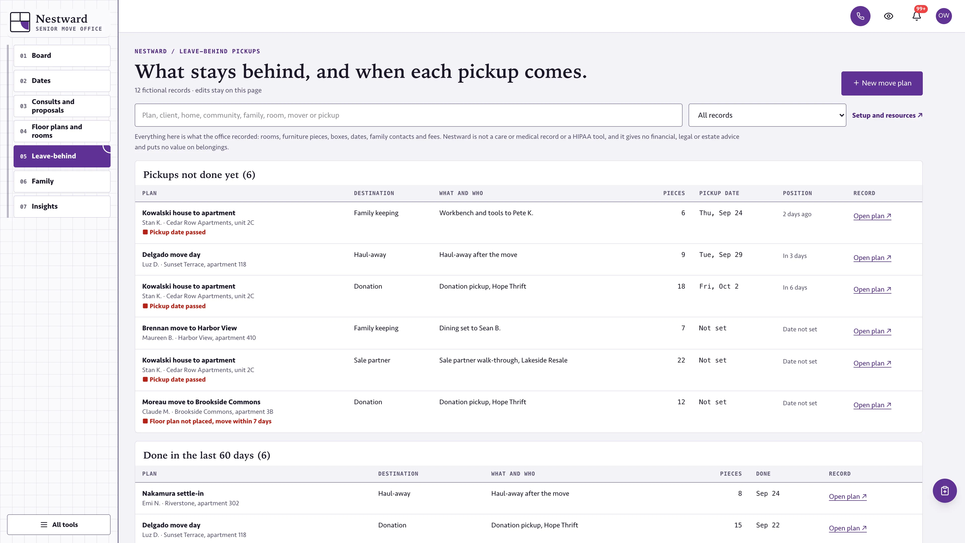Click Floor plan not placed warning

(x=207, y=421)
